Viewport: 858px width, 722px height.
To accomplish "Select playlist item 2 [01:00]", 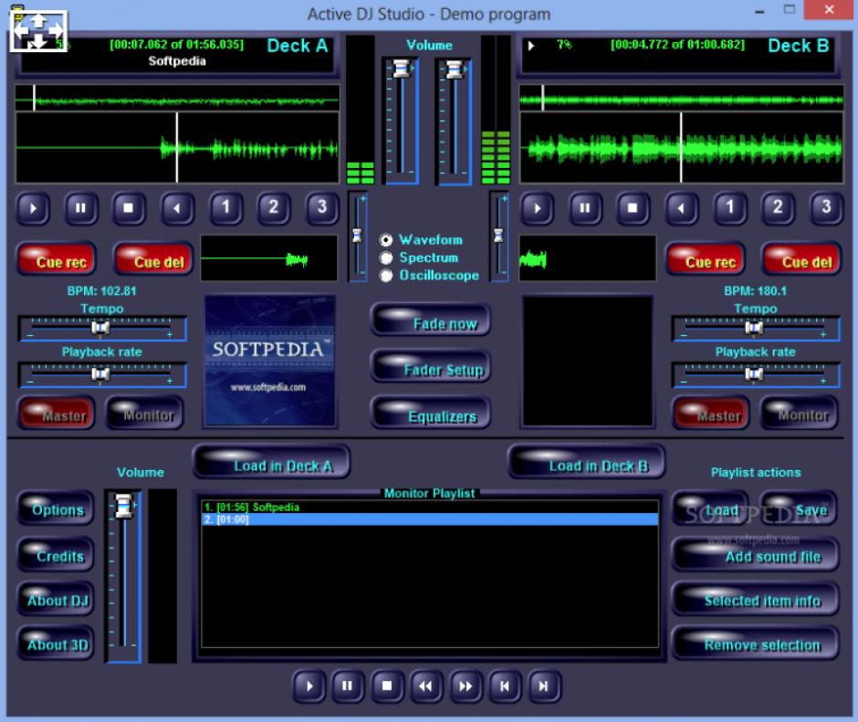I will pos(430,519).
